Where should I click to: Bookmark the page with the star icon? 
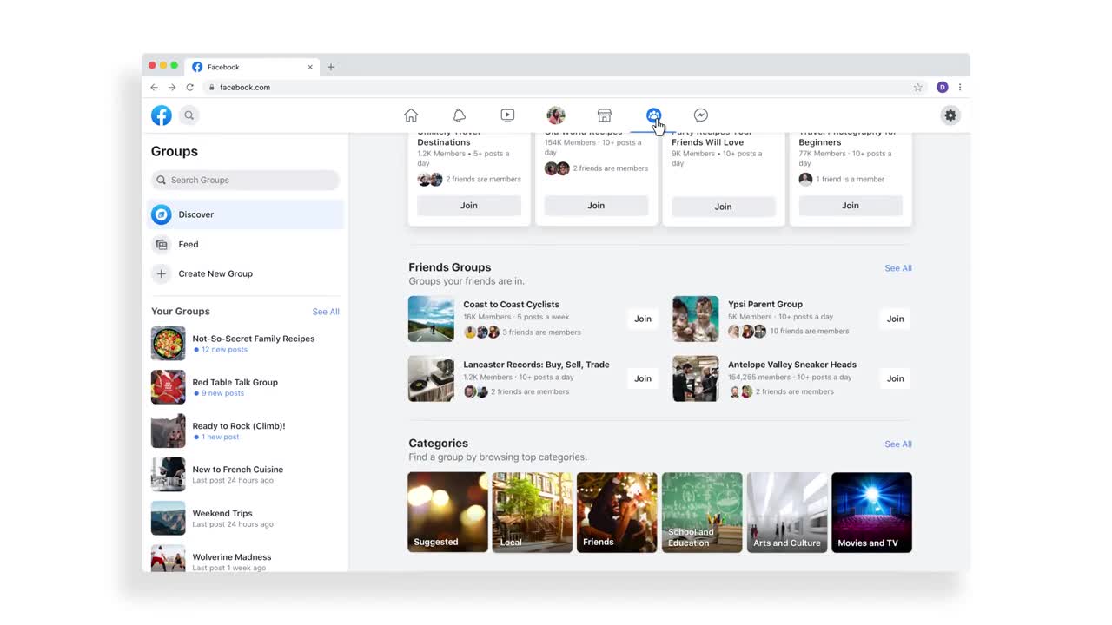pos(918,88)
